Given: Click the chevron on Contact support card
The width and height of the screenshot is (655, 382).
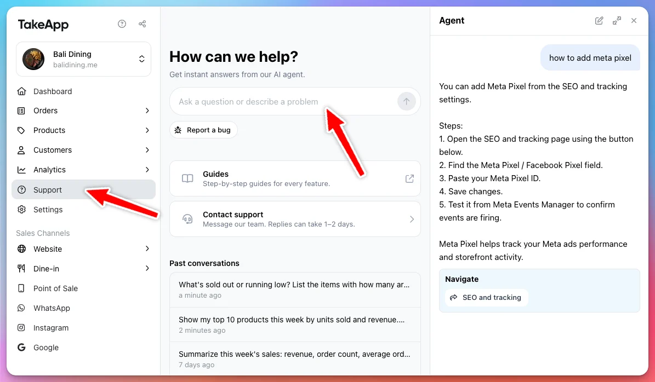Looking at the screenshot, I should pyautogui.click(x=412, y=219).
